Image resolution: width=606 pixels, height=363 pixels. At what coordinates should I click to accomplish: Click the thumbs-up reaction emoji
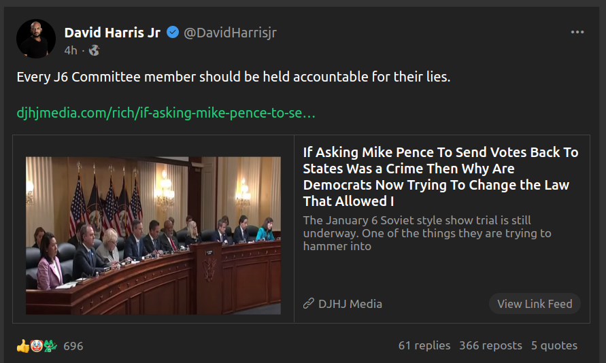(x=23, y=346)
